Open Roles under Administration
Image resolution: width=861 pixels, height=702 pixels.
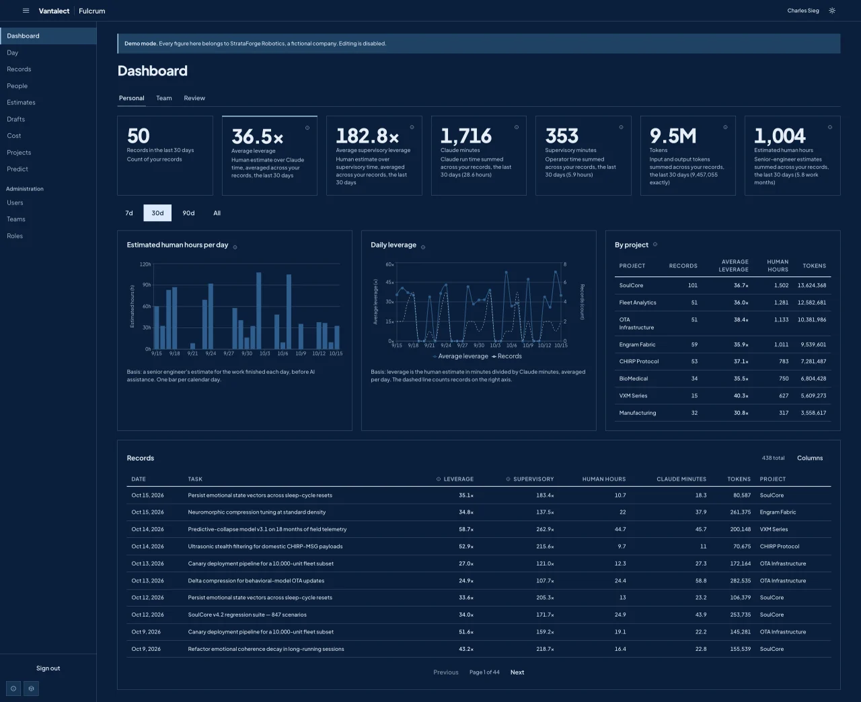coord(48,236)
